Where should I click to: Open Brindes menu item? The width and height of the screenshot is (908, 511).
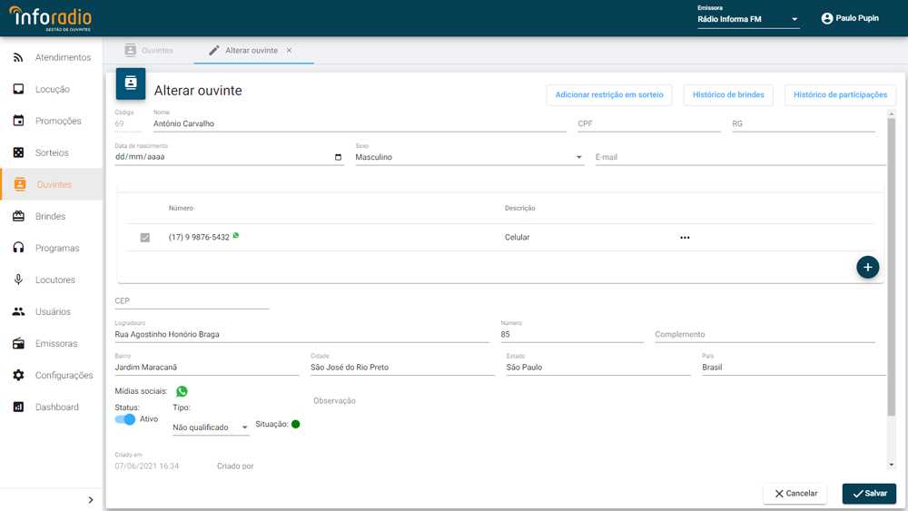point(52,216)
